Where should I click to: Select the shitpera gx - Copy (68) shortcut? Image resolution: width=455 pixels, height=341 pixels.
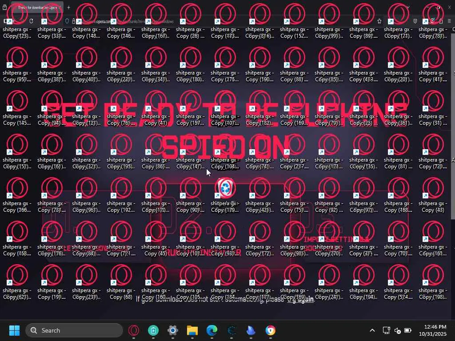coord(121,282)
